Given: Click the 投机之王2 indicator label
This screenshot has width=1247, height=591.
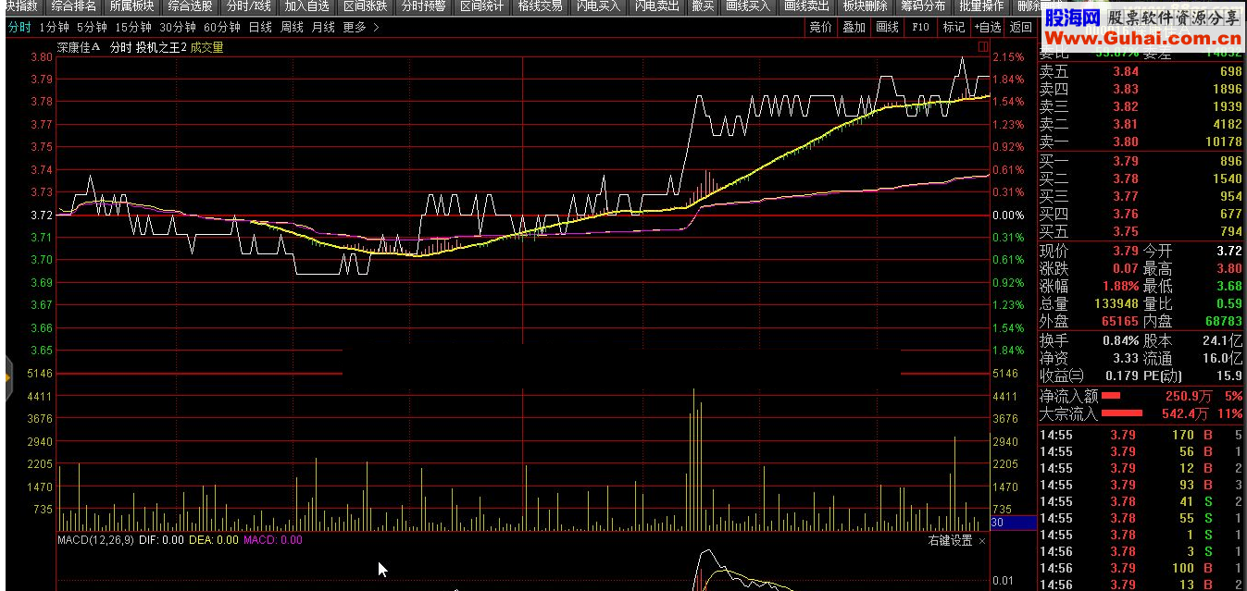Looking at the screenshot, I should pos(161,47).
